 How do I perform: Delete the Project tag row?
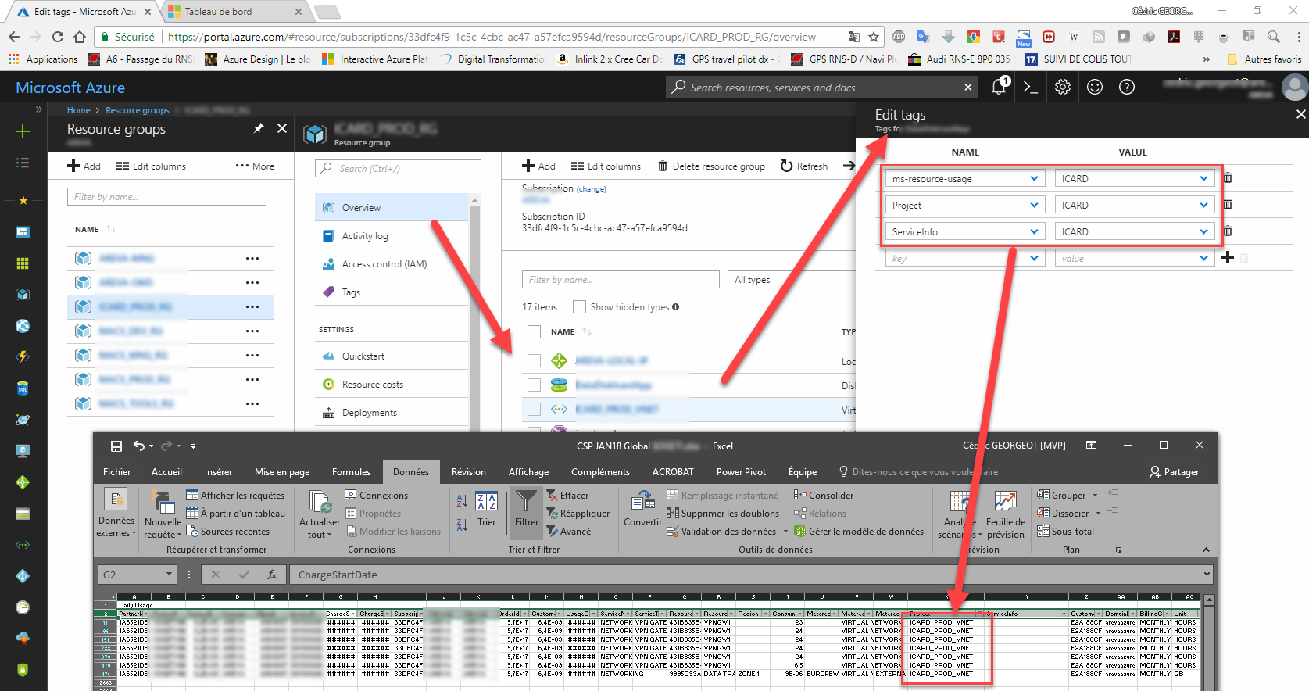click(x=1228, y=205)
